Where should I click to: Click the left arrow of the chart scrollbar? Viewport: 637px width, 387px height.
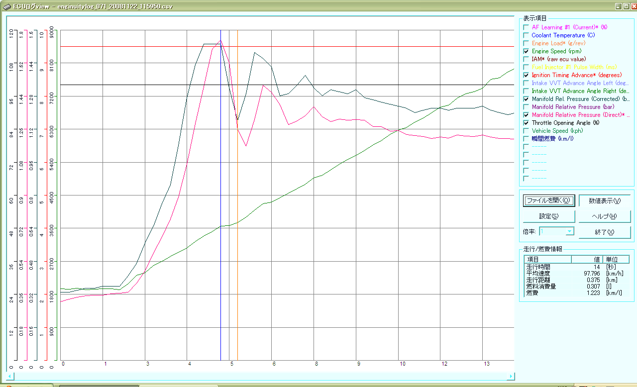[x=9, y=376]
